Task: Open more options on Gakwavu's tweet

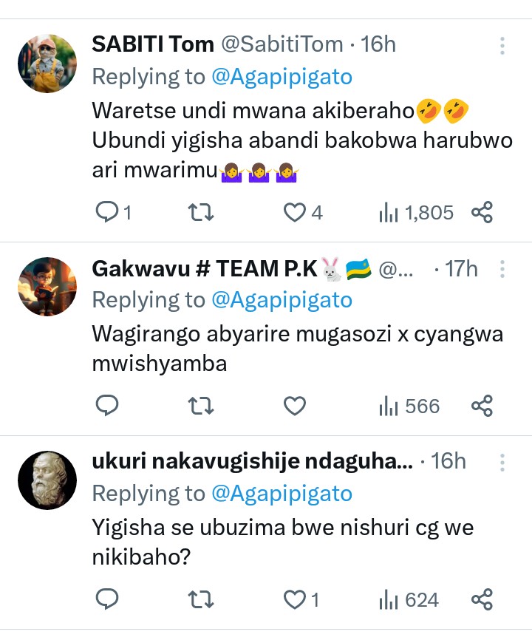Action: [x=502, y=270]
